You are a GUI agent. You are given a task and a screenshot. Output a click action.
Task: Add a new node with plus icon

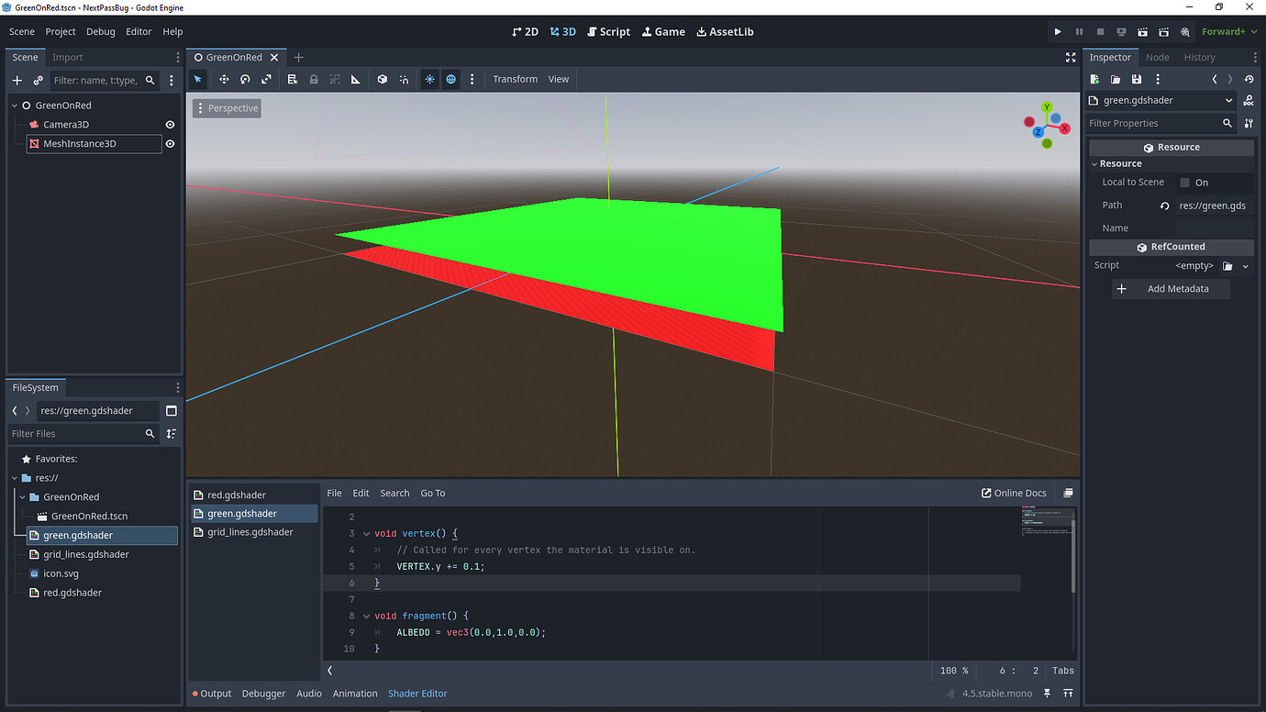coord(17,80)
